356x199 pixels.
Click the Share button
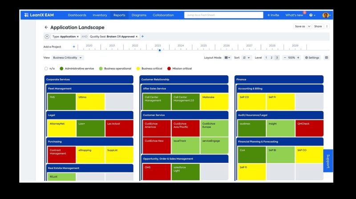318,26
